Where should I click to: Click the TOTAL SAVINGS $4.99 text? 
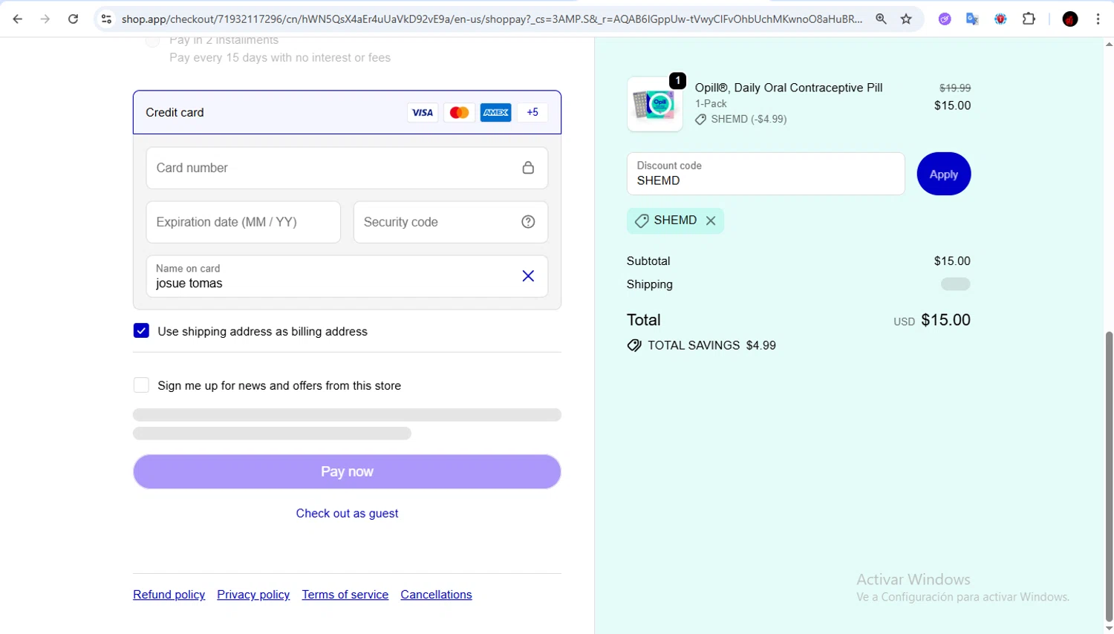[x=711, y=345]
